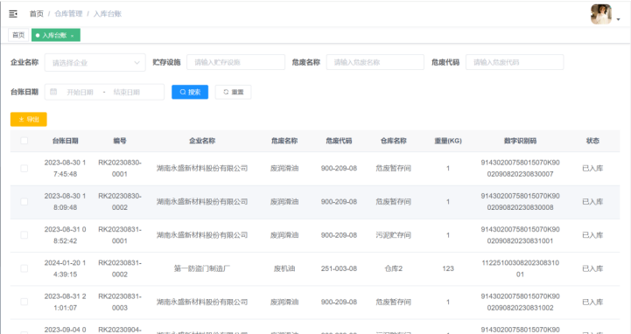
Task: Click the date 2023-08-30 17:45:48
Action: click(x=65, y=169)
